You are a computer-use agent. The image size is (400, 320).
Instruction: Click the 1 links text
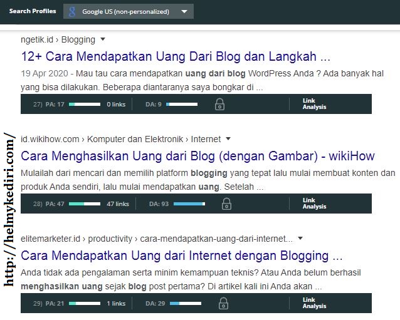(x=116, y=304)
